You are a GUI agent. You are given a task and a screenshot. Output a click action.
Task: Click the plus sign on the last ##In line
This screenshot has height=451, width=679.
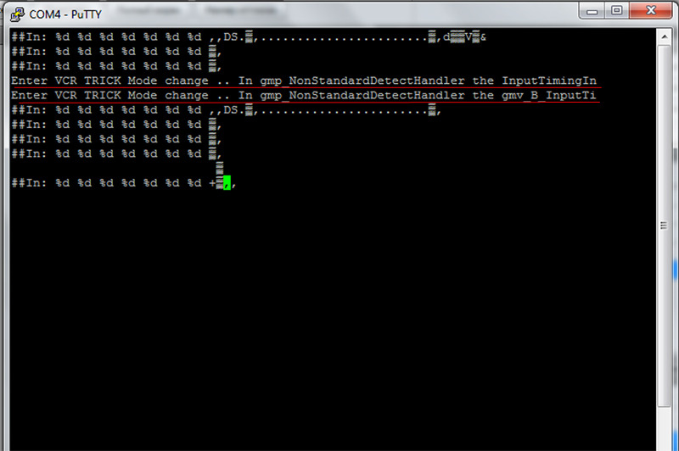(212, 183)
